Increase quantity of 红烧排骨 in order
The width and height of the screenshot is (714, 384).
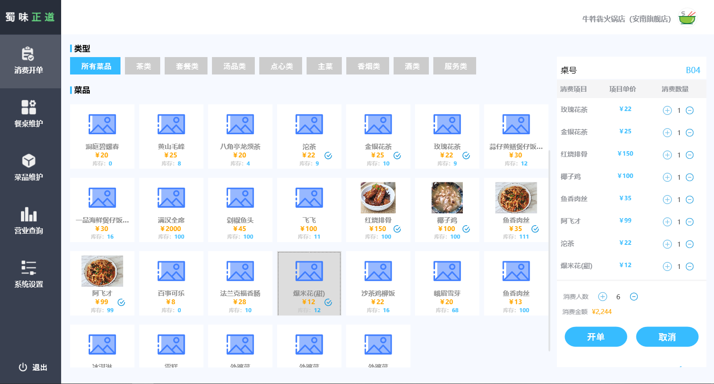click(x=667, y=155)
